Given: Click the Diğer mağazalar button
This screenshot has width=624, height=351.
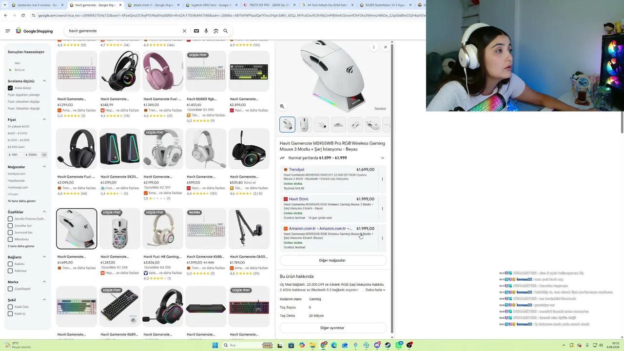Looking at the screenshot, I should (x=333, y=260).
